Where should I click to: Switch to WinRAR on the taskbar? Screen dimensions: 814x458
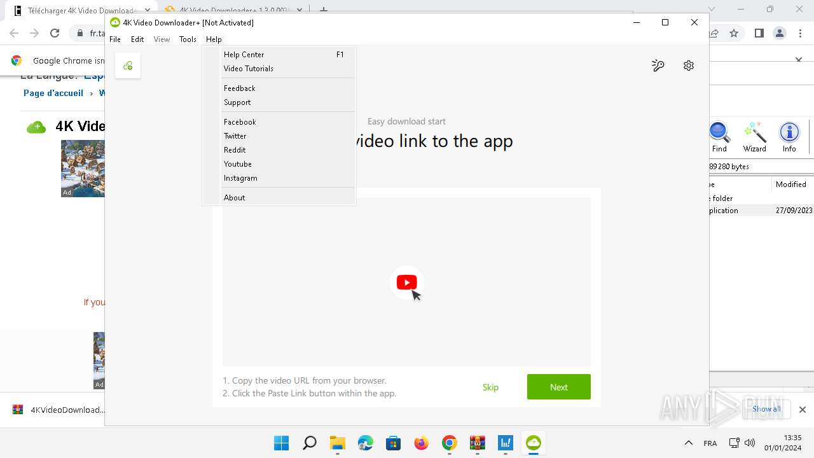(477, 443)
